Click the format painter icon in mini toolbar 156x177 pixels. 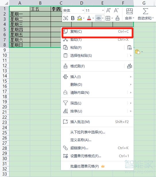click(118, 18)
